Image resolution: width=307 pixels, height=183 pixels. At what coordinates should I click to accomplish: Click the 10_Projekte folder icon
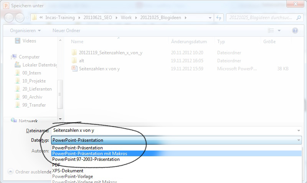[18, 81]
